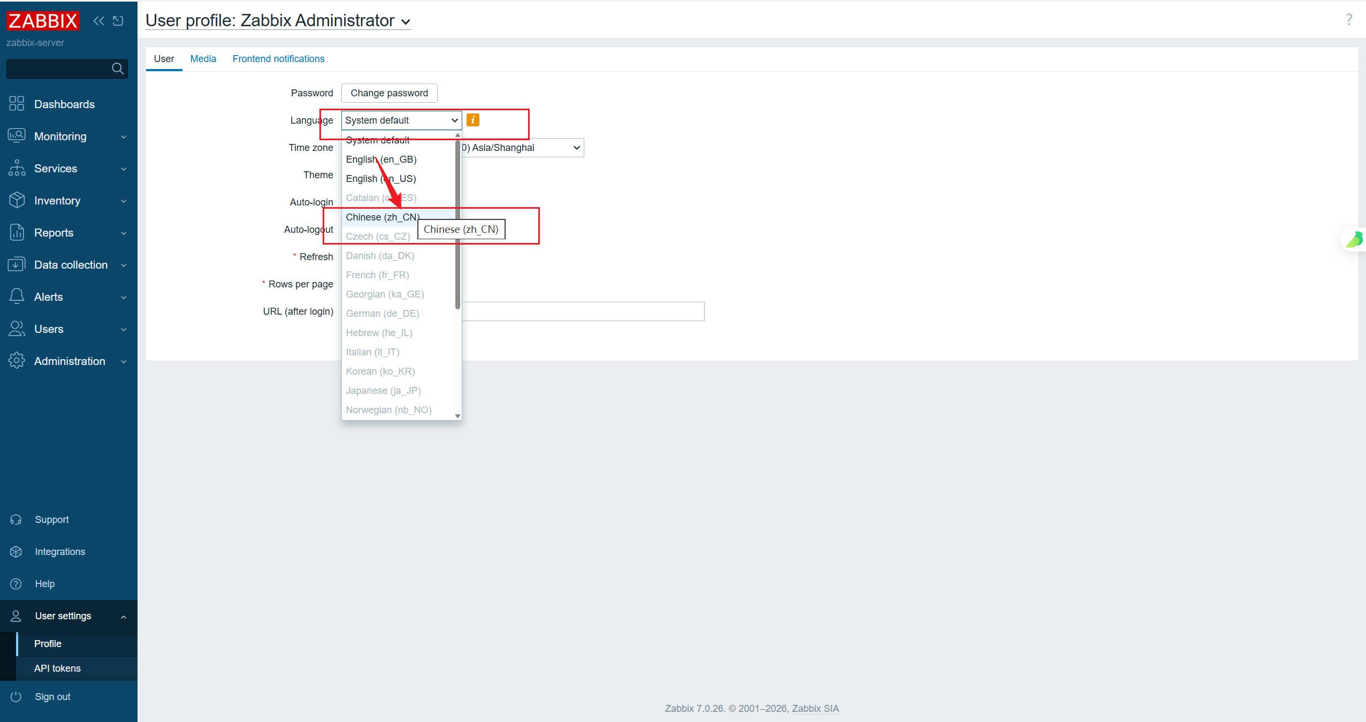Viewport: 1366px width, 722px height.
Task: Click the language list scrollbar thumb
Action: click(457, 225)
